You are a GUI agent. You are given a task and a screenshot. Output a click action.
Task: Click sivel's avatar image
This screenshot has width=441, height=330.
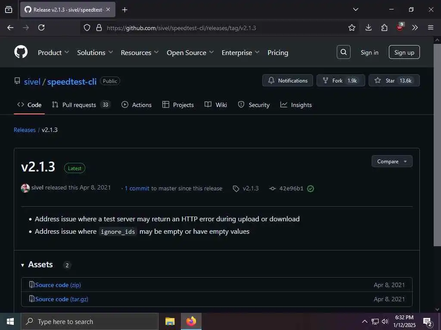25,188
